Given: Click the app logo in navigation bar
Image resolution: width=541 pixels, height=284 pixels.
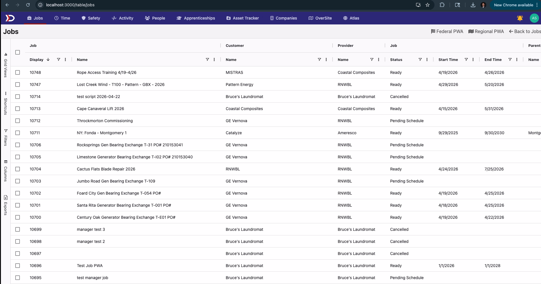Looking at the screenshot, I should (10, 18).
